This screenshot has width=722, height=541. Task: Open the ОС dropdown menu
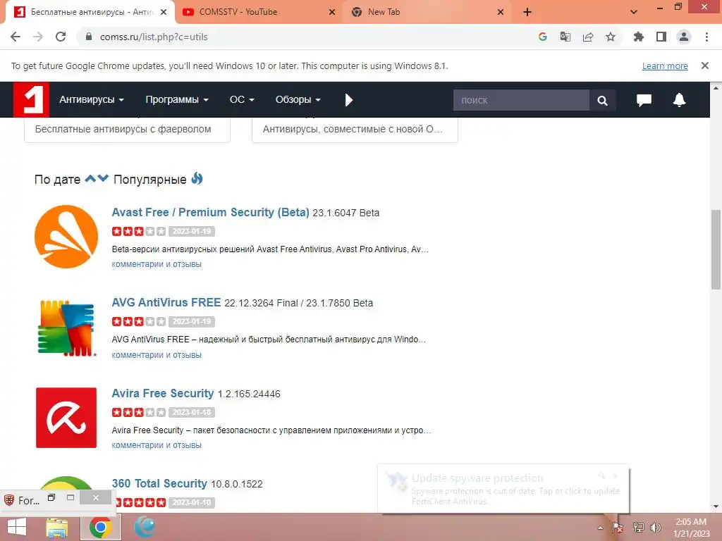click(x=242, y=100)
